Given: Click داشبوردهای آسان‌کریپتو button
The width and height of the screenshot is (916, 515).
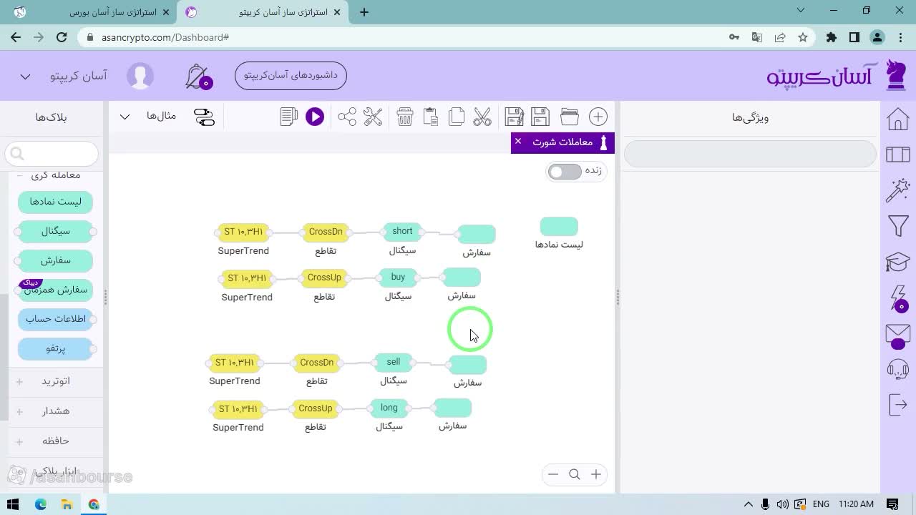Looking at the screenshot, I should pos(291,75).
